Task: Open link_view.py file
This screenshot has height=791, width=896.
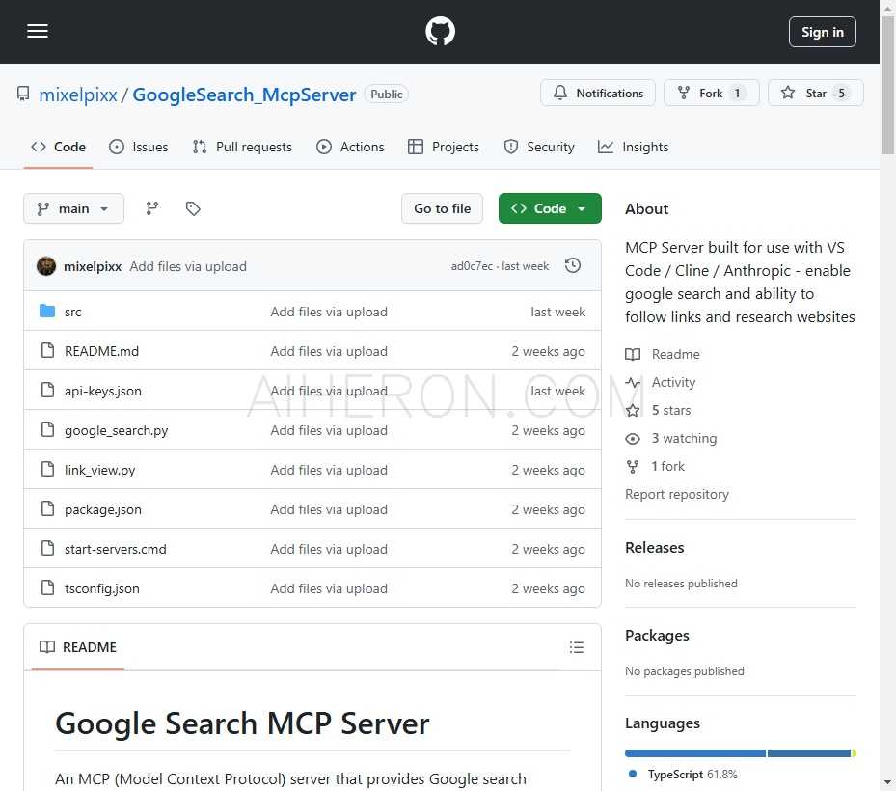Action: tap(99, 470)
